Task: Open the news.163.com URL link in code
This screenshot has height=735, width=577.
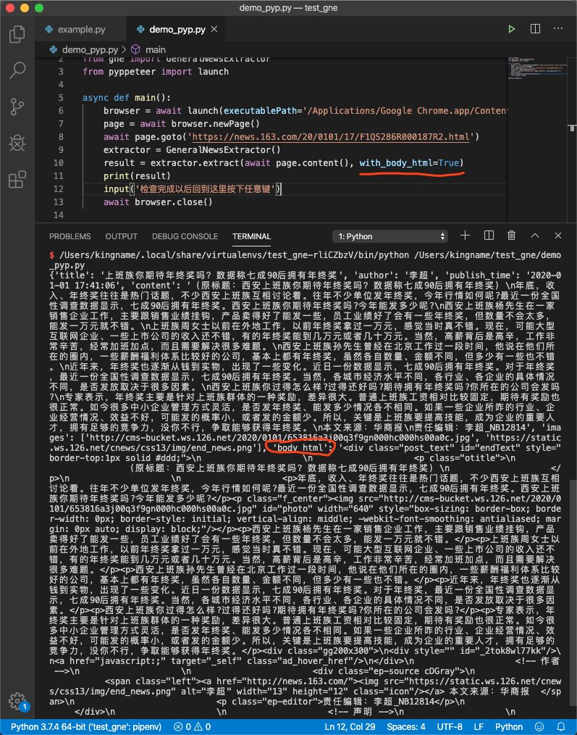Action: click(x=331, y=137)
